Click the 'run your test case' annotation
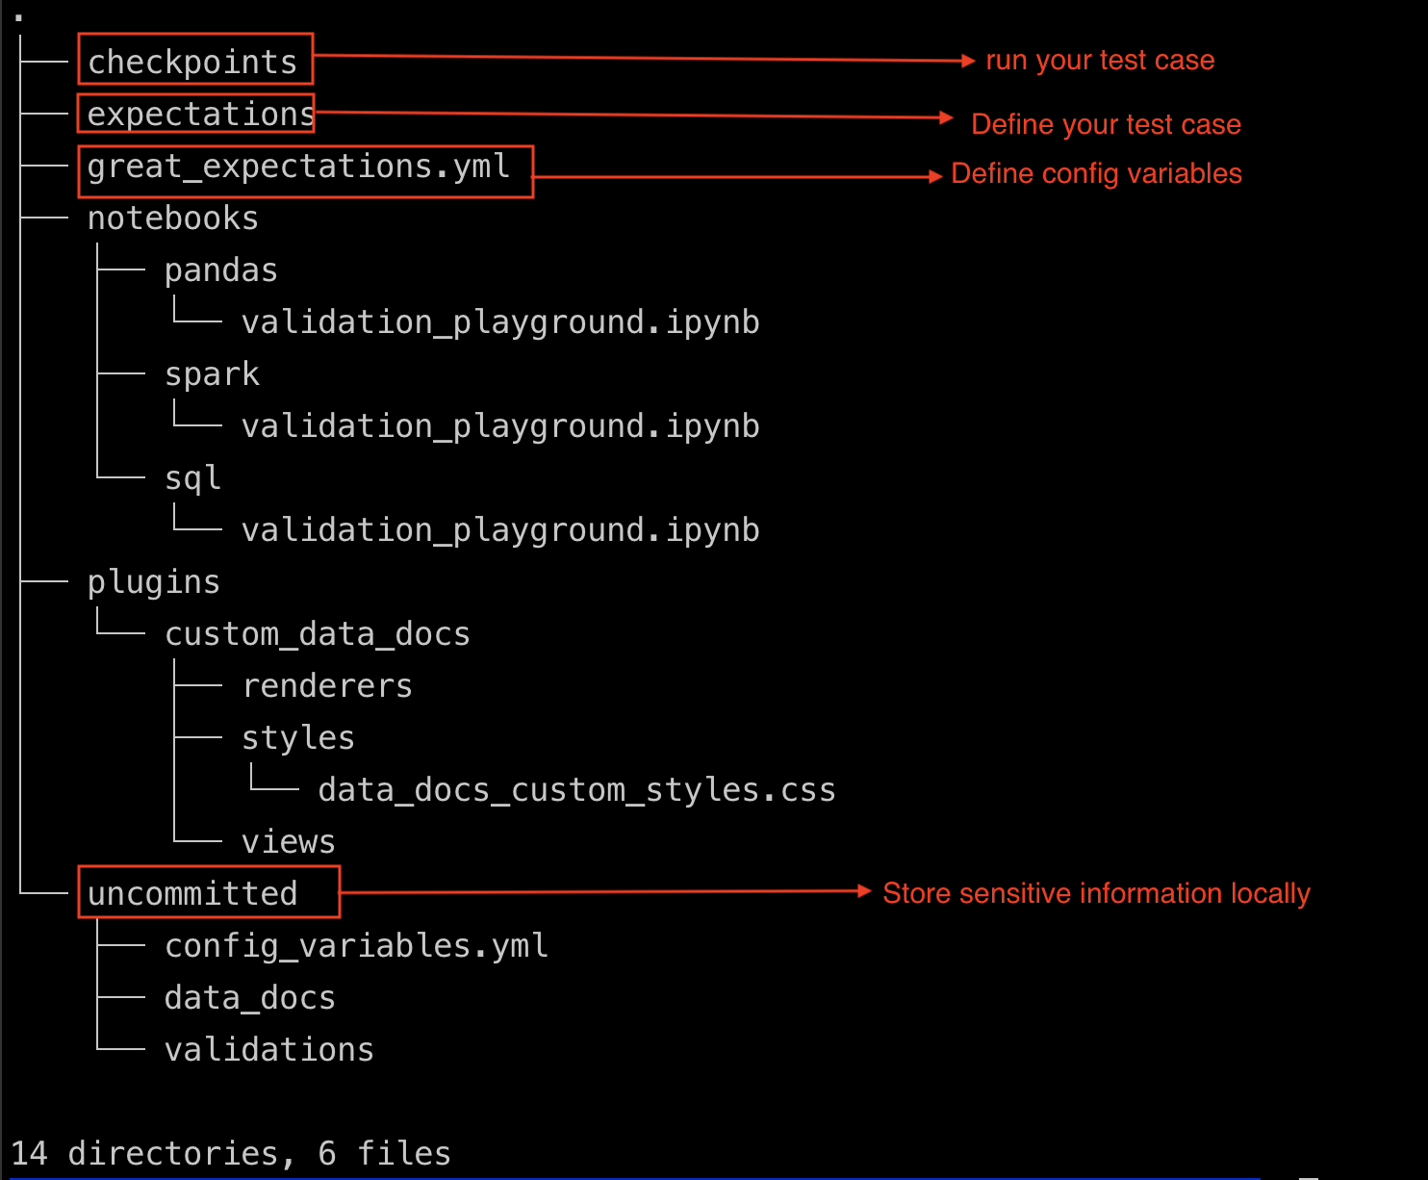 pyautogui.click(x=1100, y=61)
